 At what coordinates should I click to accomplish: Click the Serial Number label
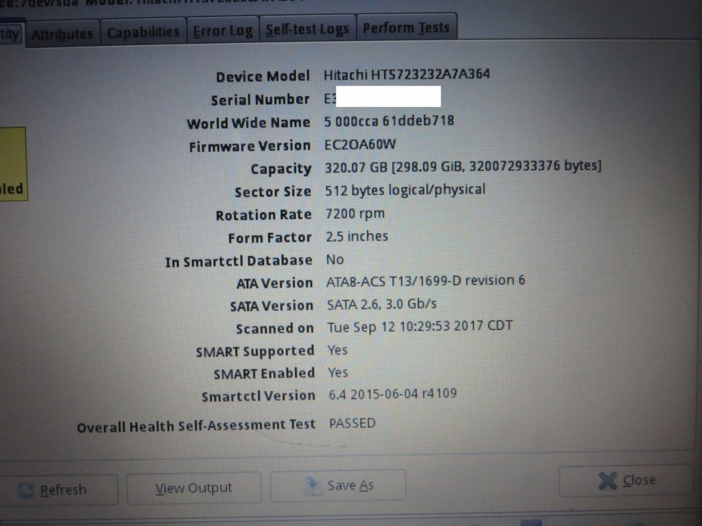click(260, 99)
